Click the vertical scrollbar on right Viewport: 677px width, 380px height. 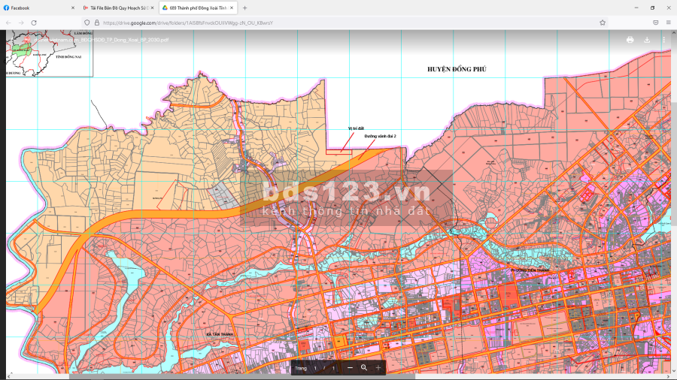[673, 203]
